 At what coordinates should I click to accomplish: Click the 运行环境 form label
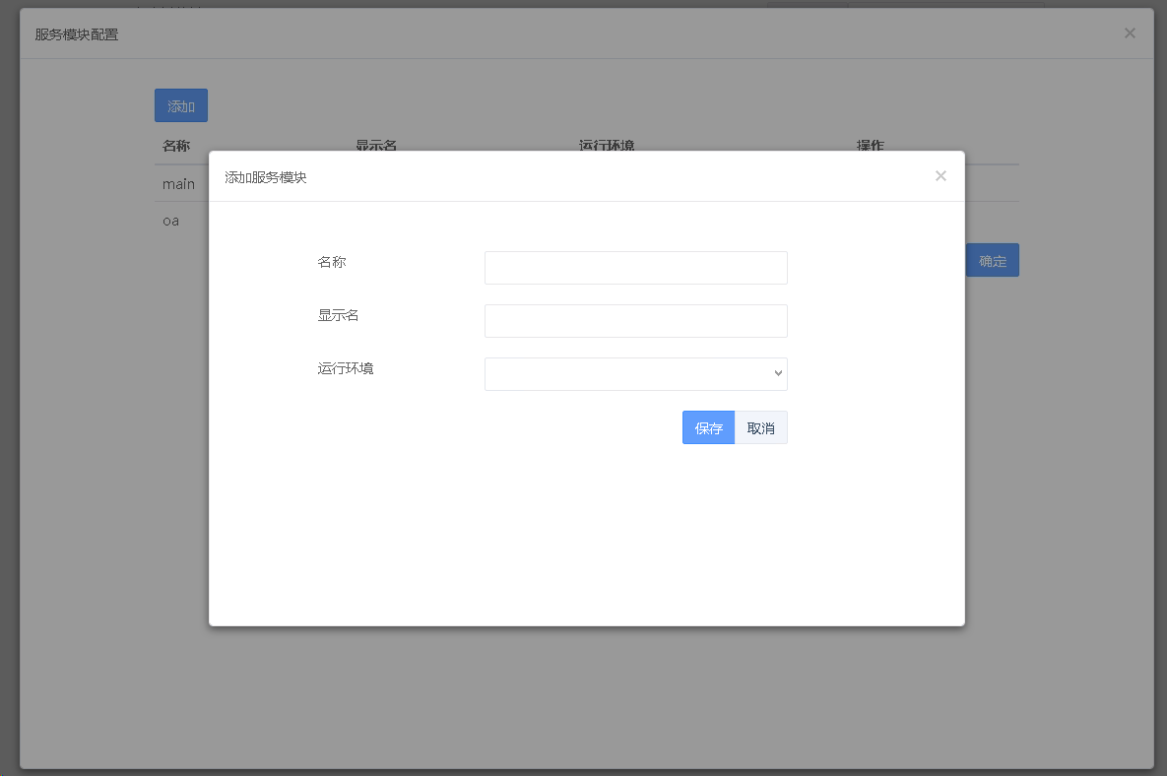(346, 369)
